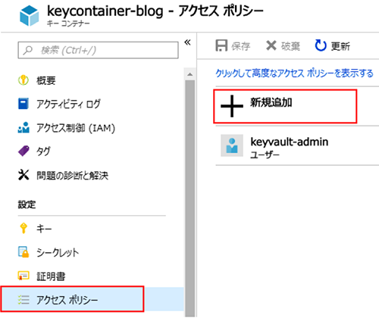Open the シークレット settings item
Screen dimensions: 379x318
(58, 252)
